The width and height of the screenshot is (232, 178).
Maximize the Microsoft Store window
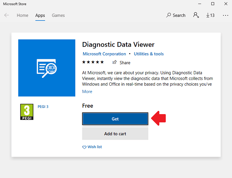click(x=213, y=4)
